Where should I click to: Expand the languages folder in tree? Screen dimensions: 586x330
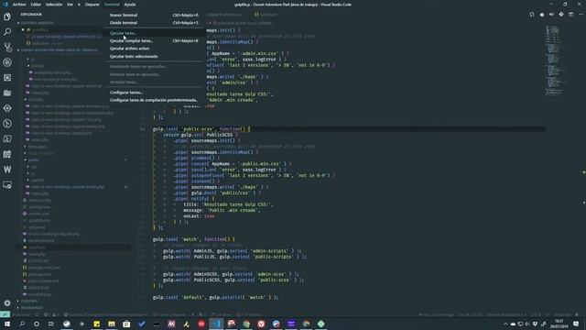37,147
